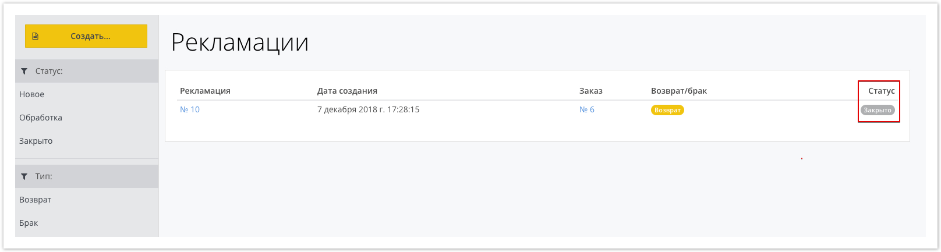This screenshot has height=252, width=941.
Task: Click the Дата создания column header
Action: (x=347, y=91)
